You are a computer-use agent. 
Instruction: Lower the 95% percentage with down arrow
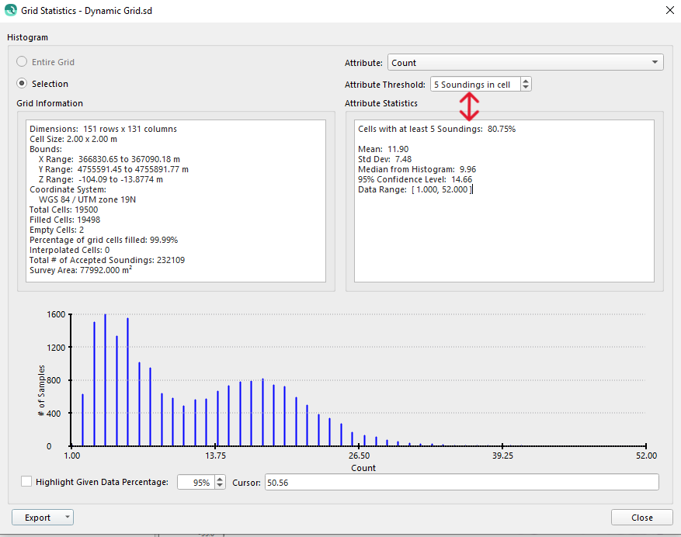pyautogui.click(x=219, y=486)
